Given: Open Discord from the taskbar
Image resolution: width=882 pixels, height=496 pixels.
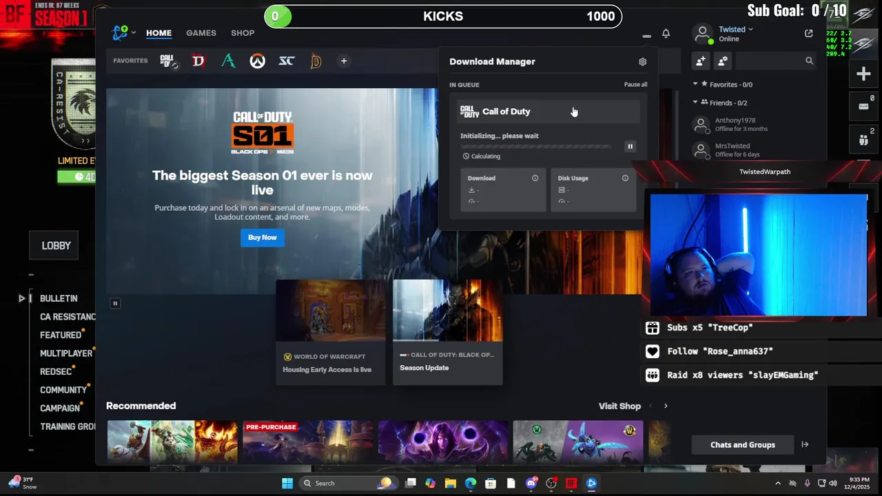Looking at the screenshot, I should point(531,484).
